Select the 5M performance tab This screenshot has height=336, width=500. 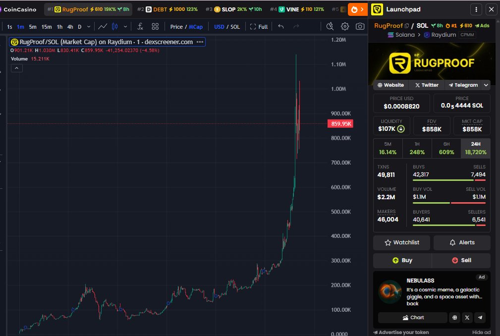click(x=388, y=148)
